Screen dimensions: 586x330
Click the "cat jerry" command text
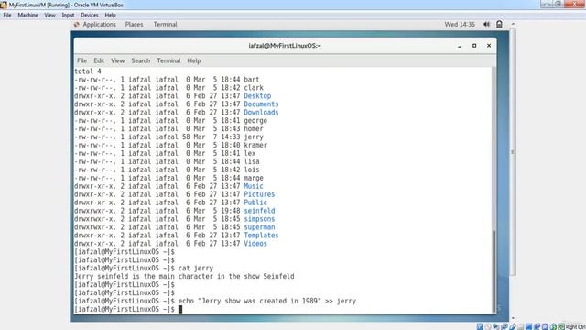pyautogui.click(x=196, y=269)
